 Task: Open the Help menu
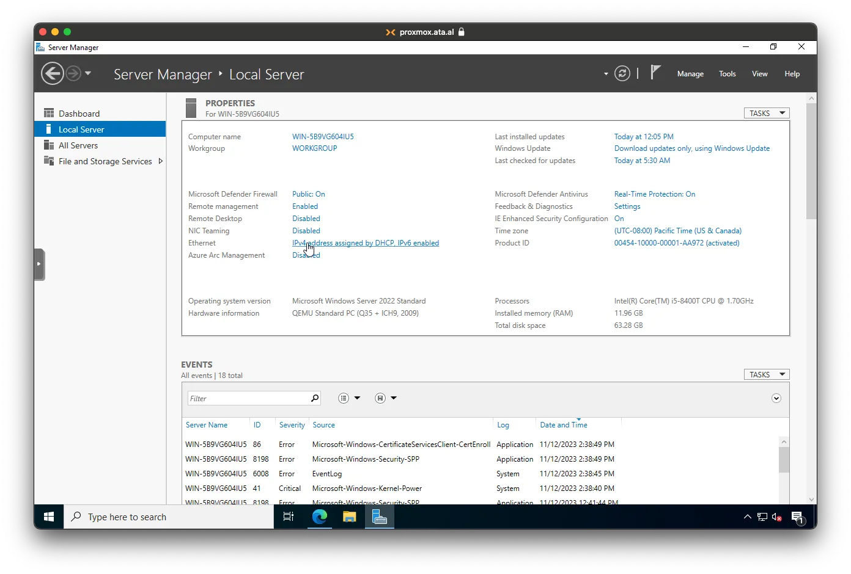click(x=792, y=74)
